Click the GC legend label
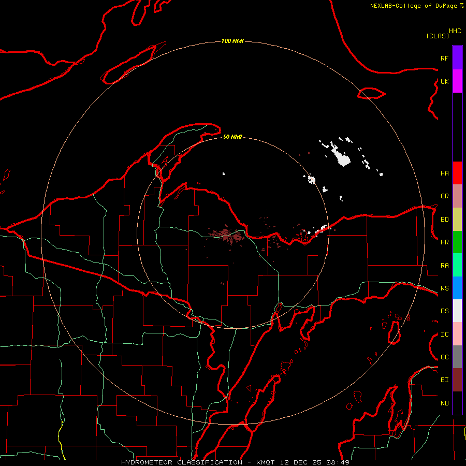 click(445, 357)
